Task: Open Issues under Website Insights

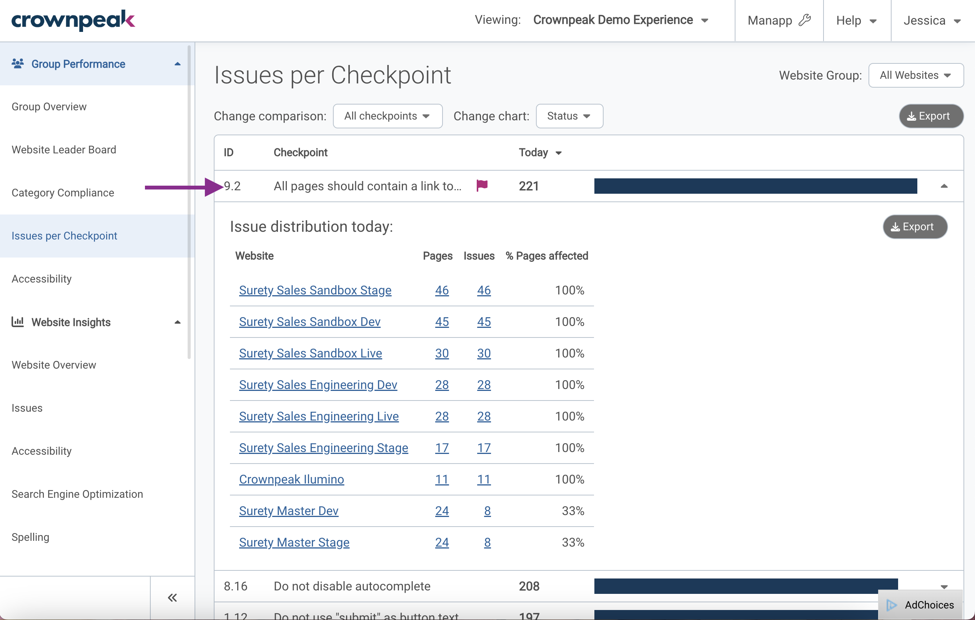Action: tap(27, 408)
